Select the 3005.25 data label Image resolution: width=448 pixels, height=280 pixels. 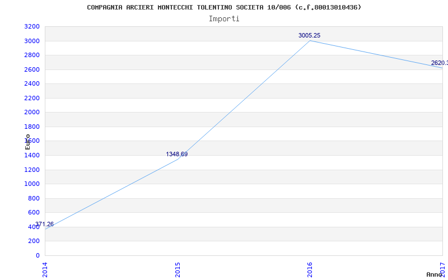[x=310, y=35]
